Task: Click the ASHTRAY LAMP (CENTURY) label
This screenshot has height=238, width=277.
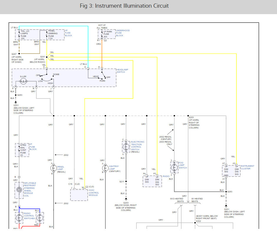Action: click(x=115, y=169)
